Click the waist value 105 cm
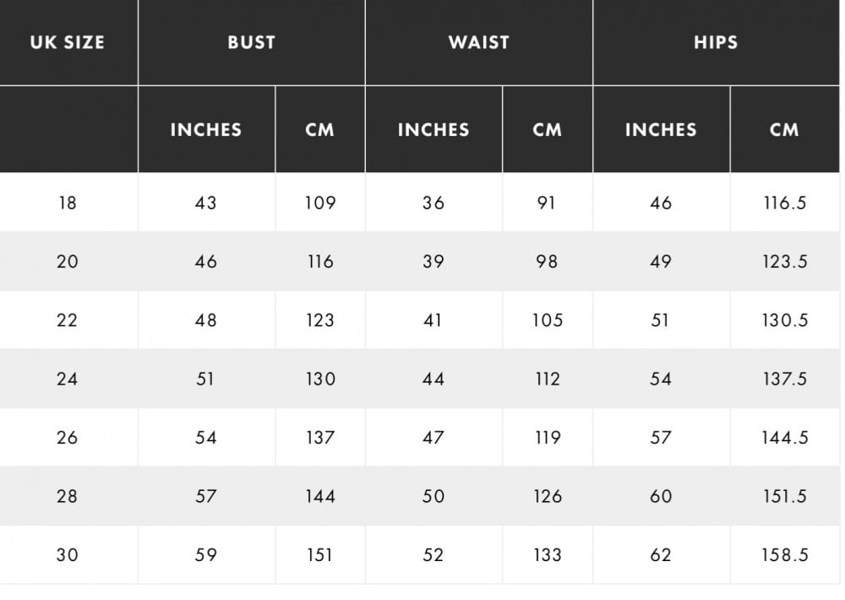The height and width of the screenshot is (600, 845). (548, 320)
